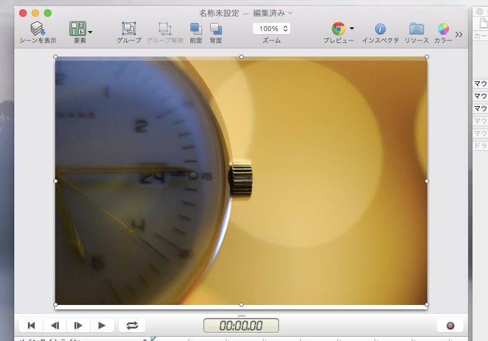Open the document title dropdown chevron
This screenshot has height=341, width=488.
click(x=290, y=13)
